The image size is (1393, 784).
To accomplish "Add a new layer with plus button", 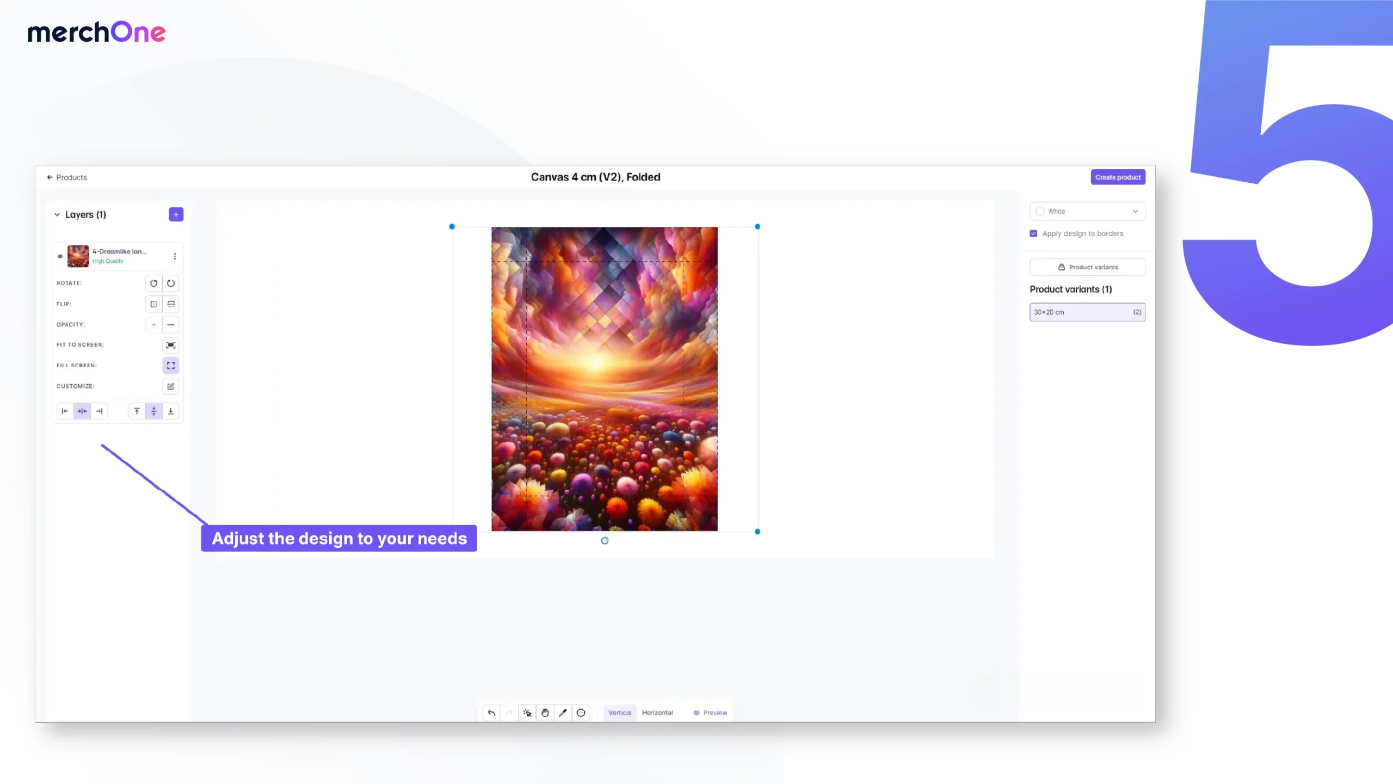I will [176, 214].
